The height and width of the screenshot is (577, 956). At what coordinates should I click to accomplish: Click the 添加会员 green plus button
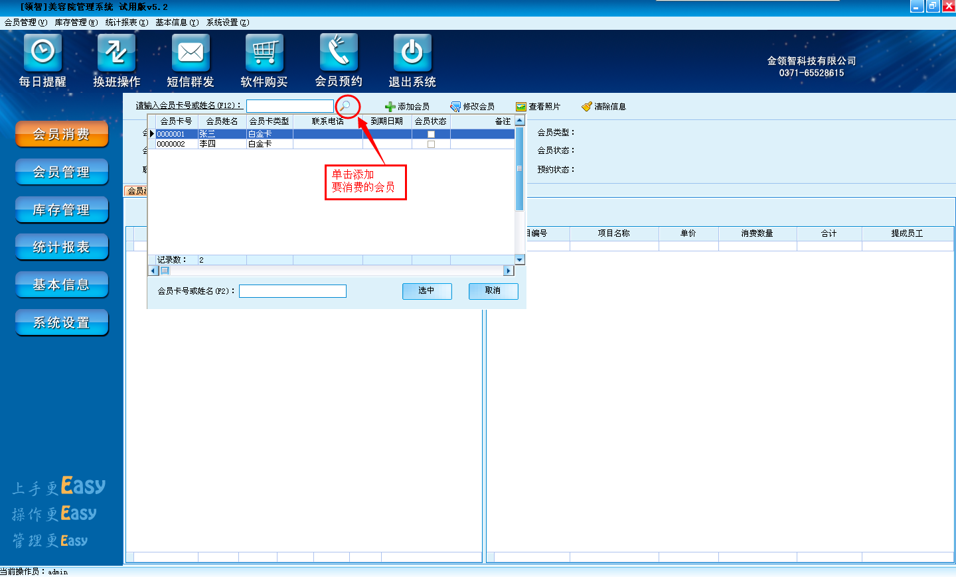407,107
